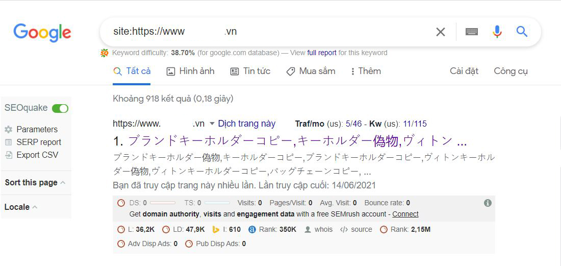Viewport: 561px width, 266px height.
Task: Open Cài đặt settings
Action: (x=464, y=71)
